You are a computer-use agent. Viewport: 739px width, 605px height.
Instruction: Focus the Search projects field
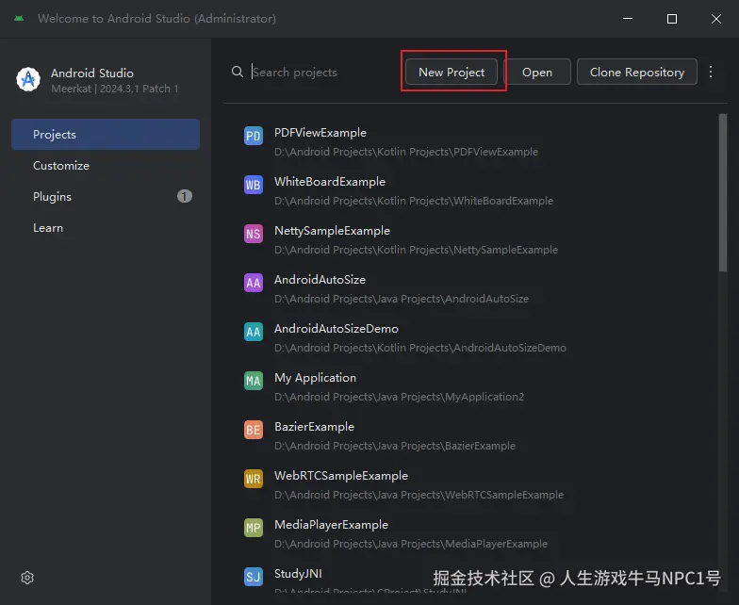[x=322, y=72]
